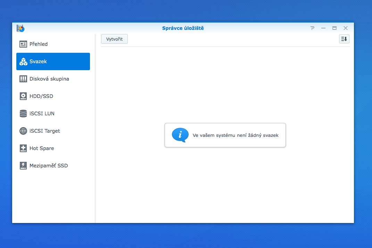Viewport: 372px width, 248px height.
Task: Select the Svazek cubes icon
Action: point(23,61)
